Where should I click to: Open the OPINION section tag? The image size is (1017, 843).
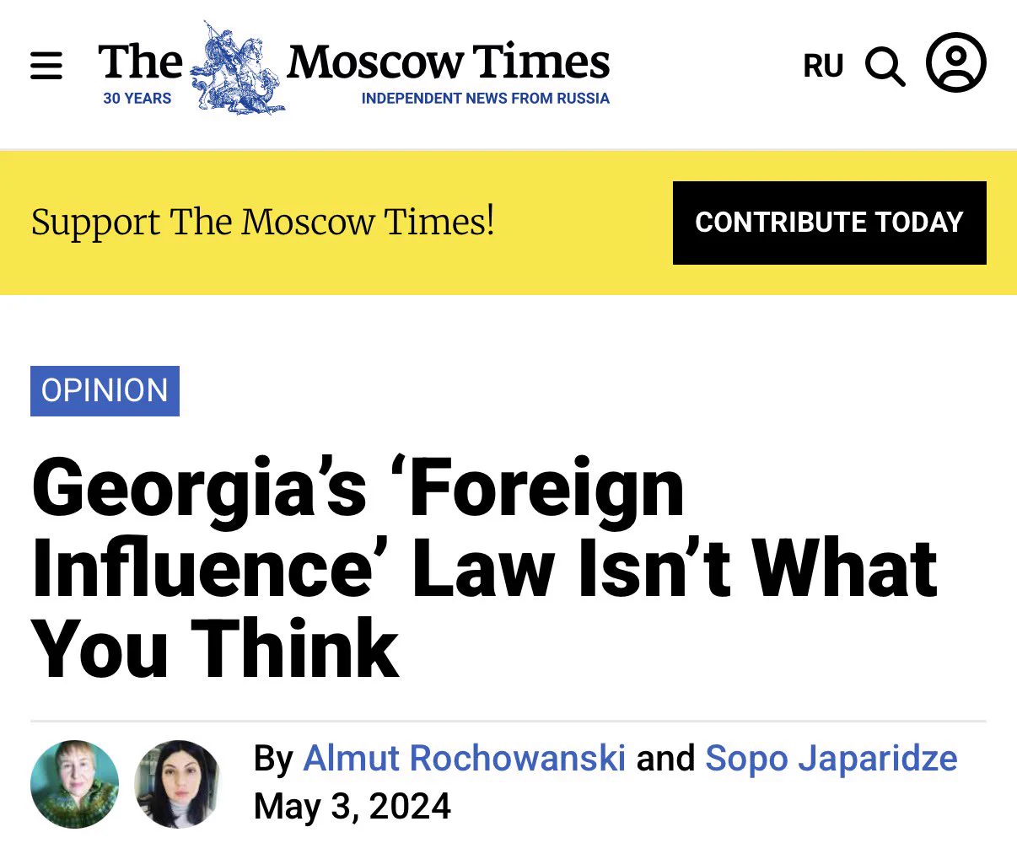[105, 391]
